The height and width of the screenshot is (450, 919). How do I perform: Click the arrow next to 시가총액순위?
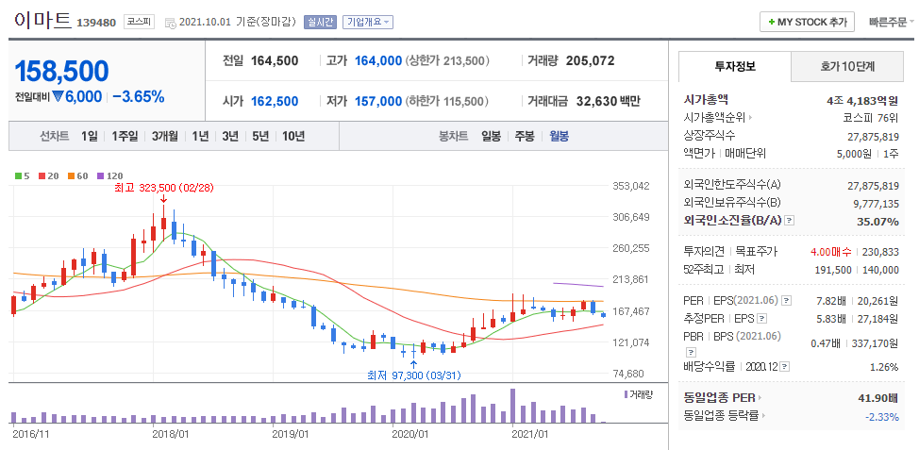point(751,118)
